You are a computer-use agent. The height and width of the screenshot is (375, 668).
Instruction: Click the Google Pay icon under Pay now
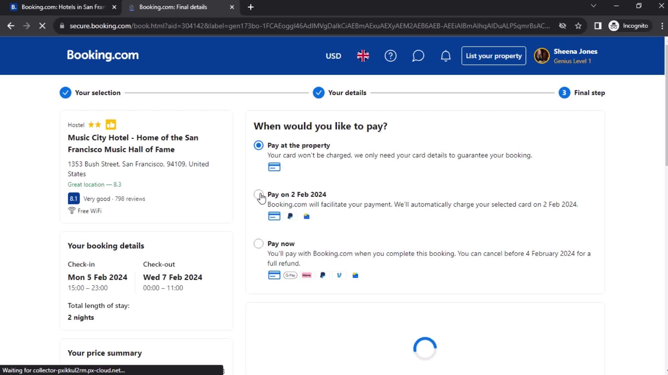tap(290, 275)
